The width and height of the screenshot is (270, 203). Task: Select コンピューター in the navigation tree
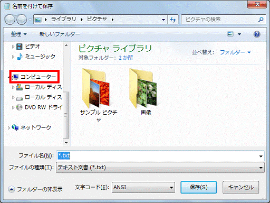click(x=34, y=77)
